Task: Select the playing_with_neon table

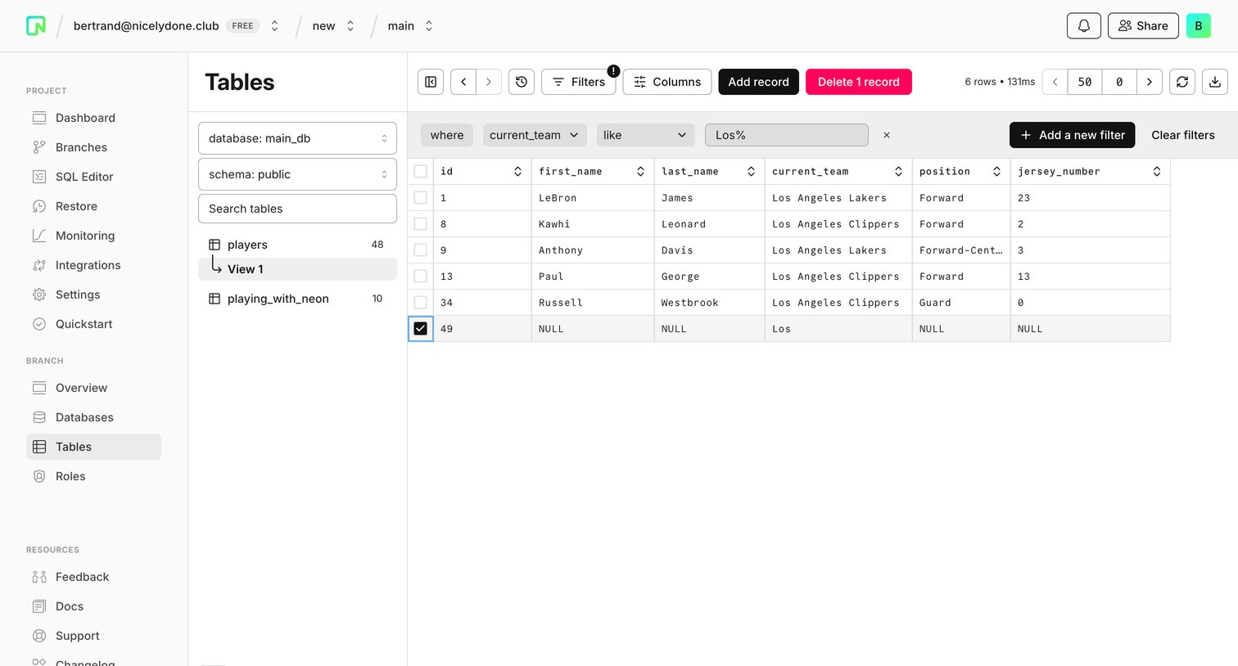Action: click(x=297, y=299)
